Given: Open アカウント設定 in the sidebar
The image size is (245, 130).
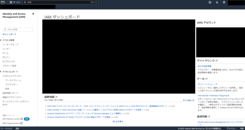Looking at the screenshot, I should pos(9,66).
